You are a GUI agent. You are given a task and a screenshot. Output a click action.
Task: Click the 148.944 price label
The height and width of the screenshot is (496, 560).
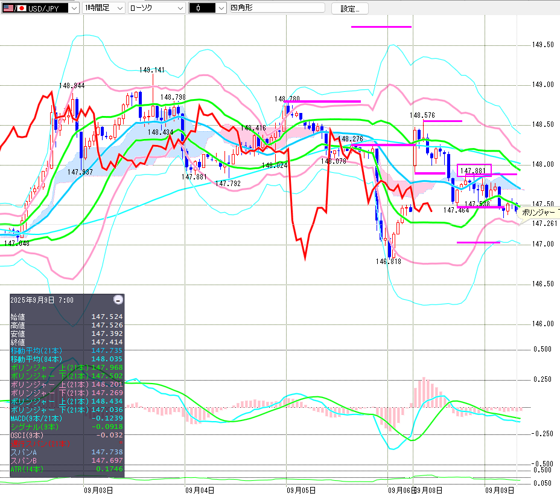72,86
